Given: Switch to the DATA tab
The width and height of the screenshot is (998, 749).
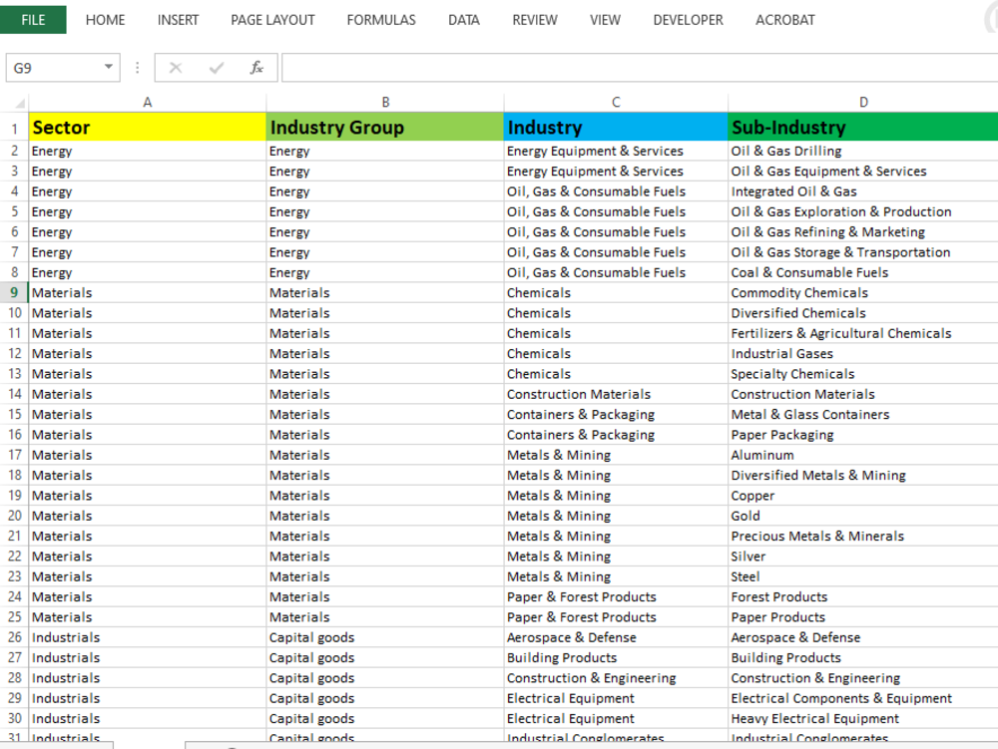Looking at the screenshot, I should click(x=463, y=20).
